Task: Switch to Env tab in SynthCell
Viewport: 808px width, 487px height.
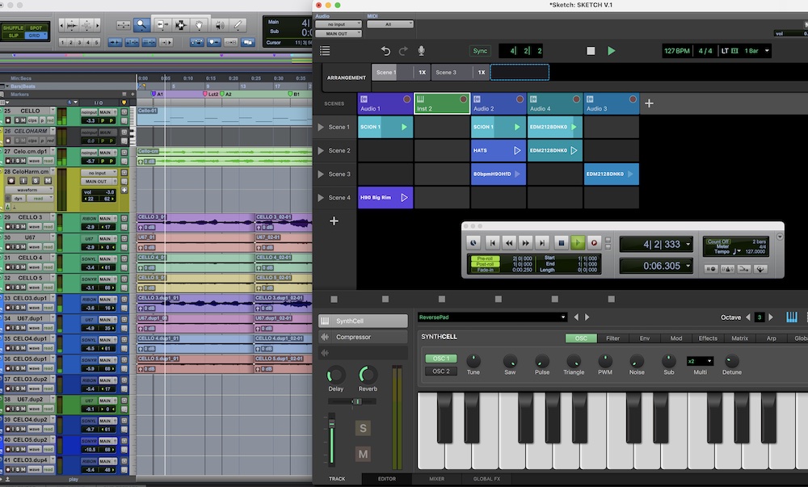Action: (x=645, y=338)
